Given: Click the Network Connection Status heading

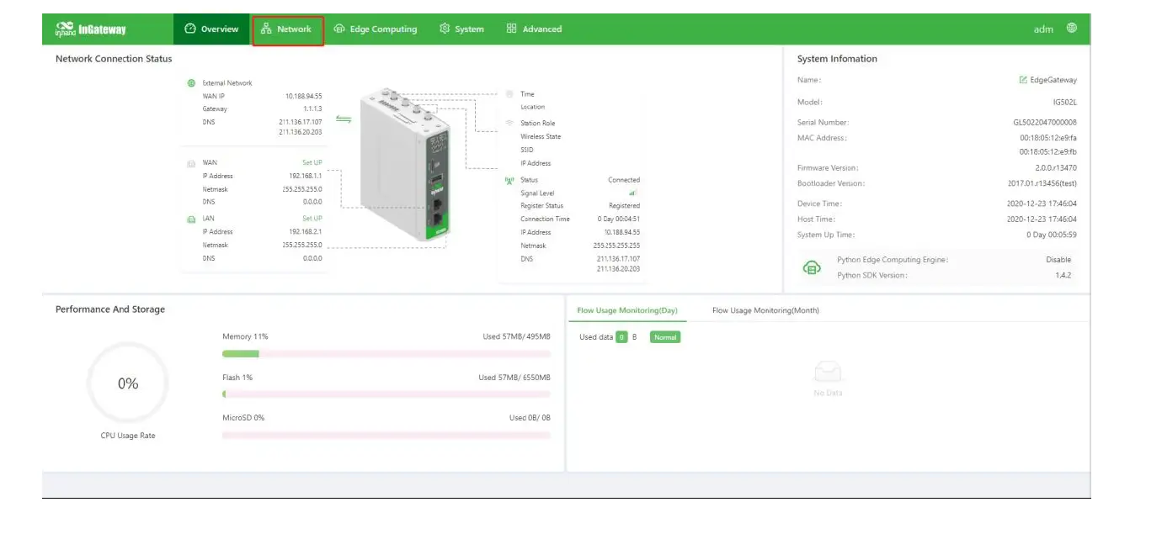Looking at the screenshot, I should pos(114,59).
